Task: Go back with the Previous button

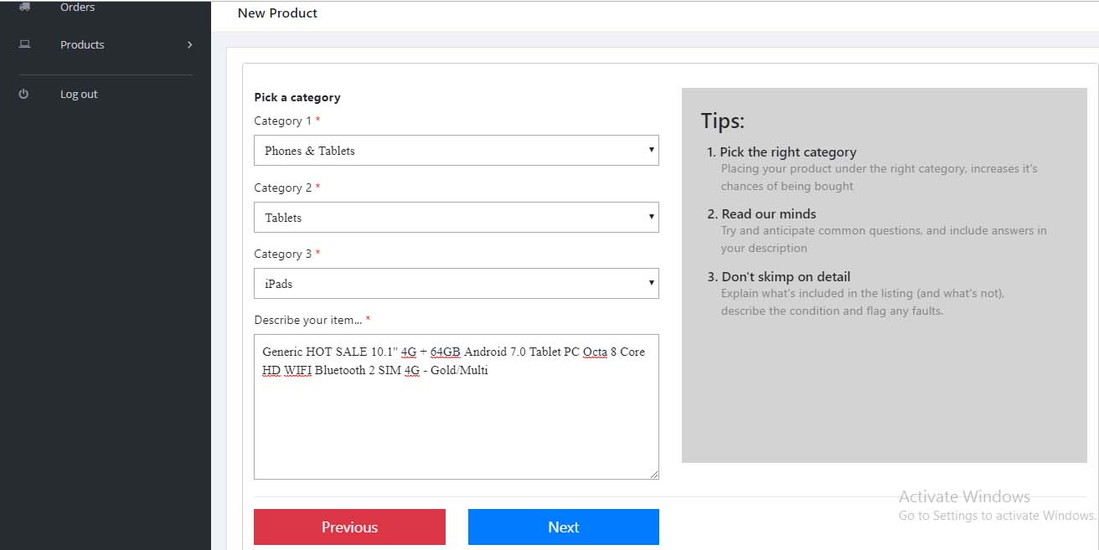Action: click(349, 527)
